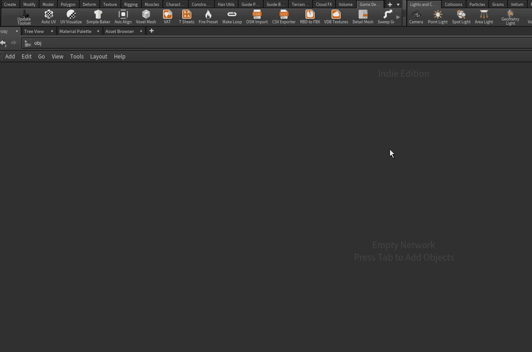The height and width of the screenshot is (352, 532).
Task: Run the Simple Baker tool
Action: (98, 17)
